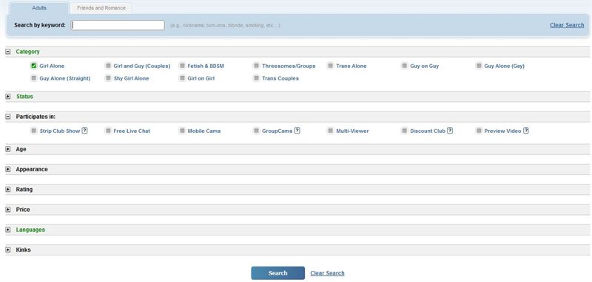
Task: Expand the Appearance filter section
Action: [8, 170]
